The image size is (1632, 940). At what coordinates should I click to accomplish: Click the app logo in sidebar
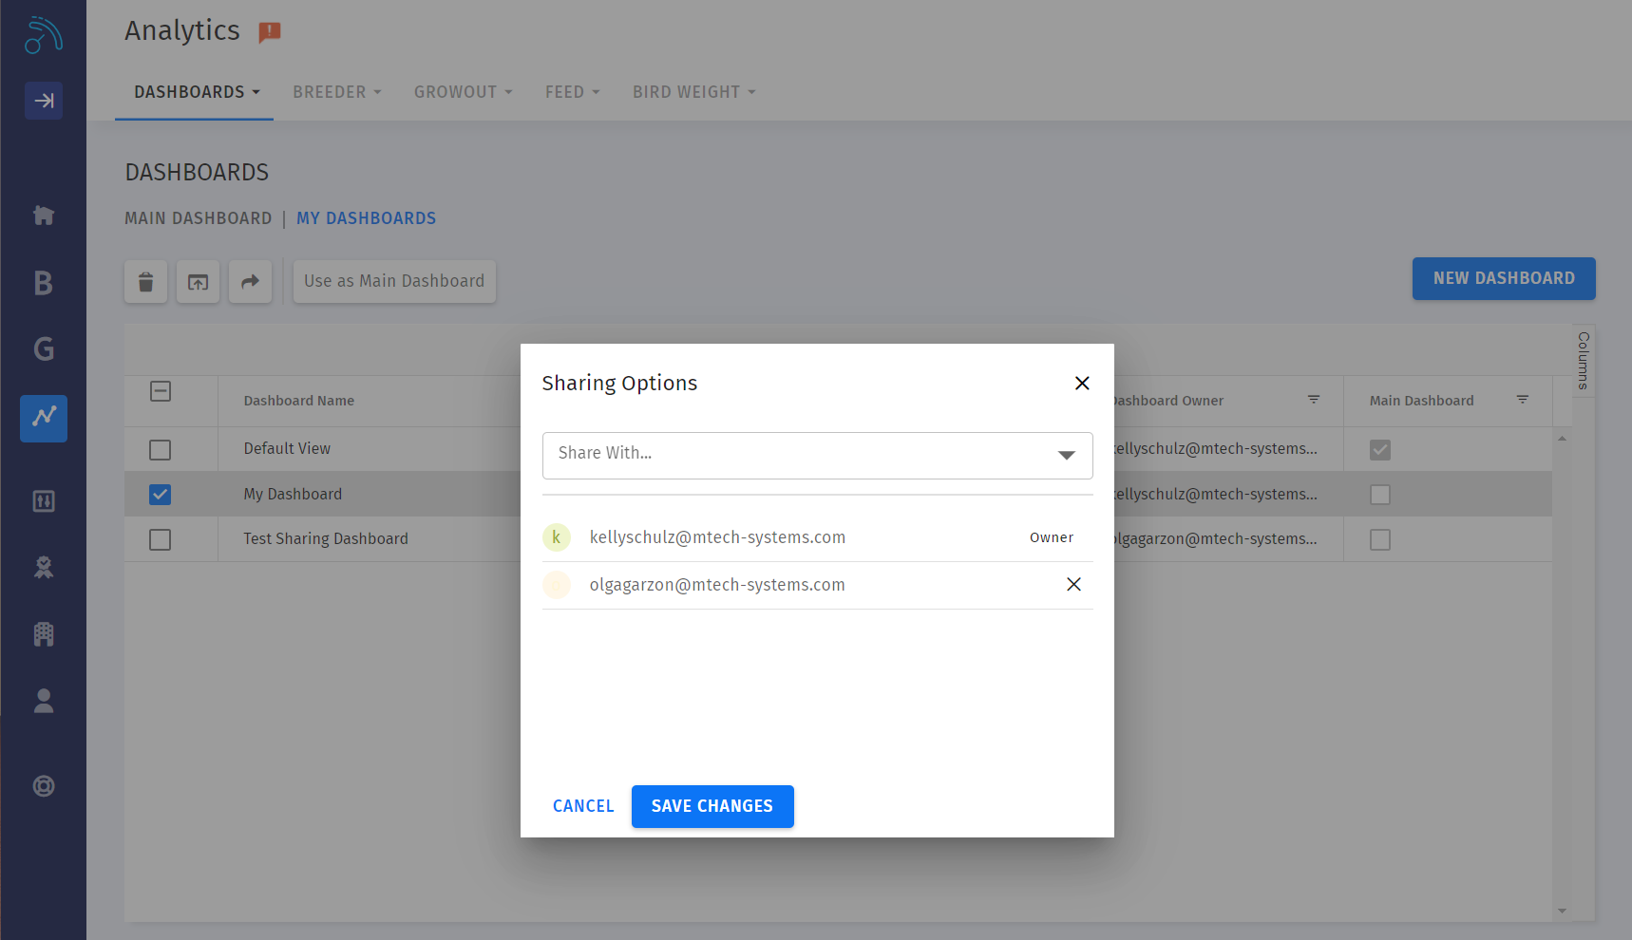pyautogui.click(x=44, y=35)
